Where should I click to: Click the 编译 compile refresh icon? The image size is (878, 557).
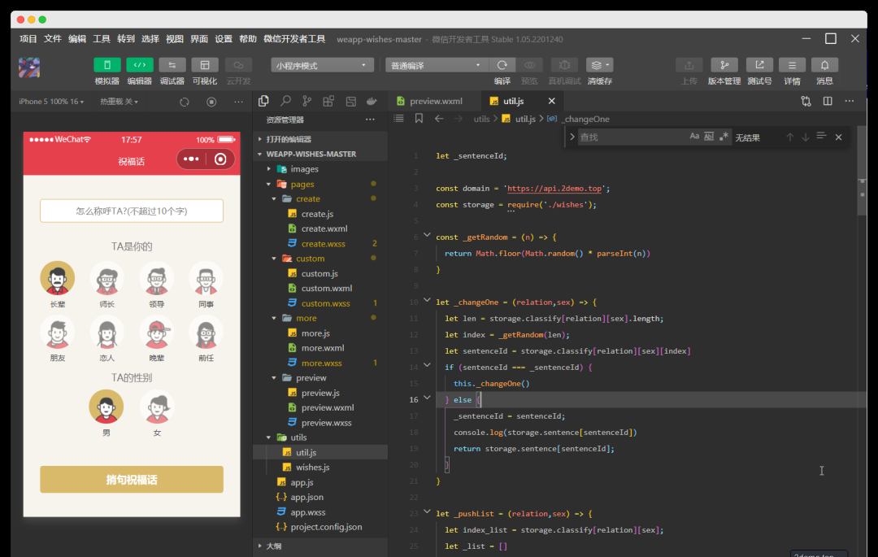pyautogui.click(x=502, y=65)
